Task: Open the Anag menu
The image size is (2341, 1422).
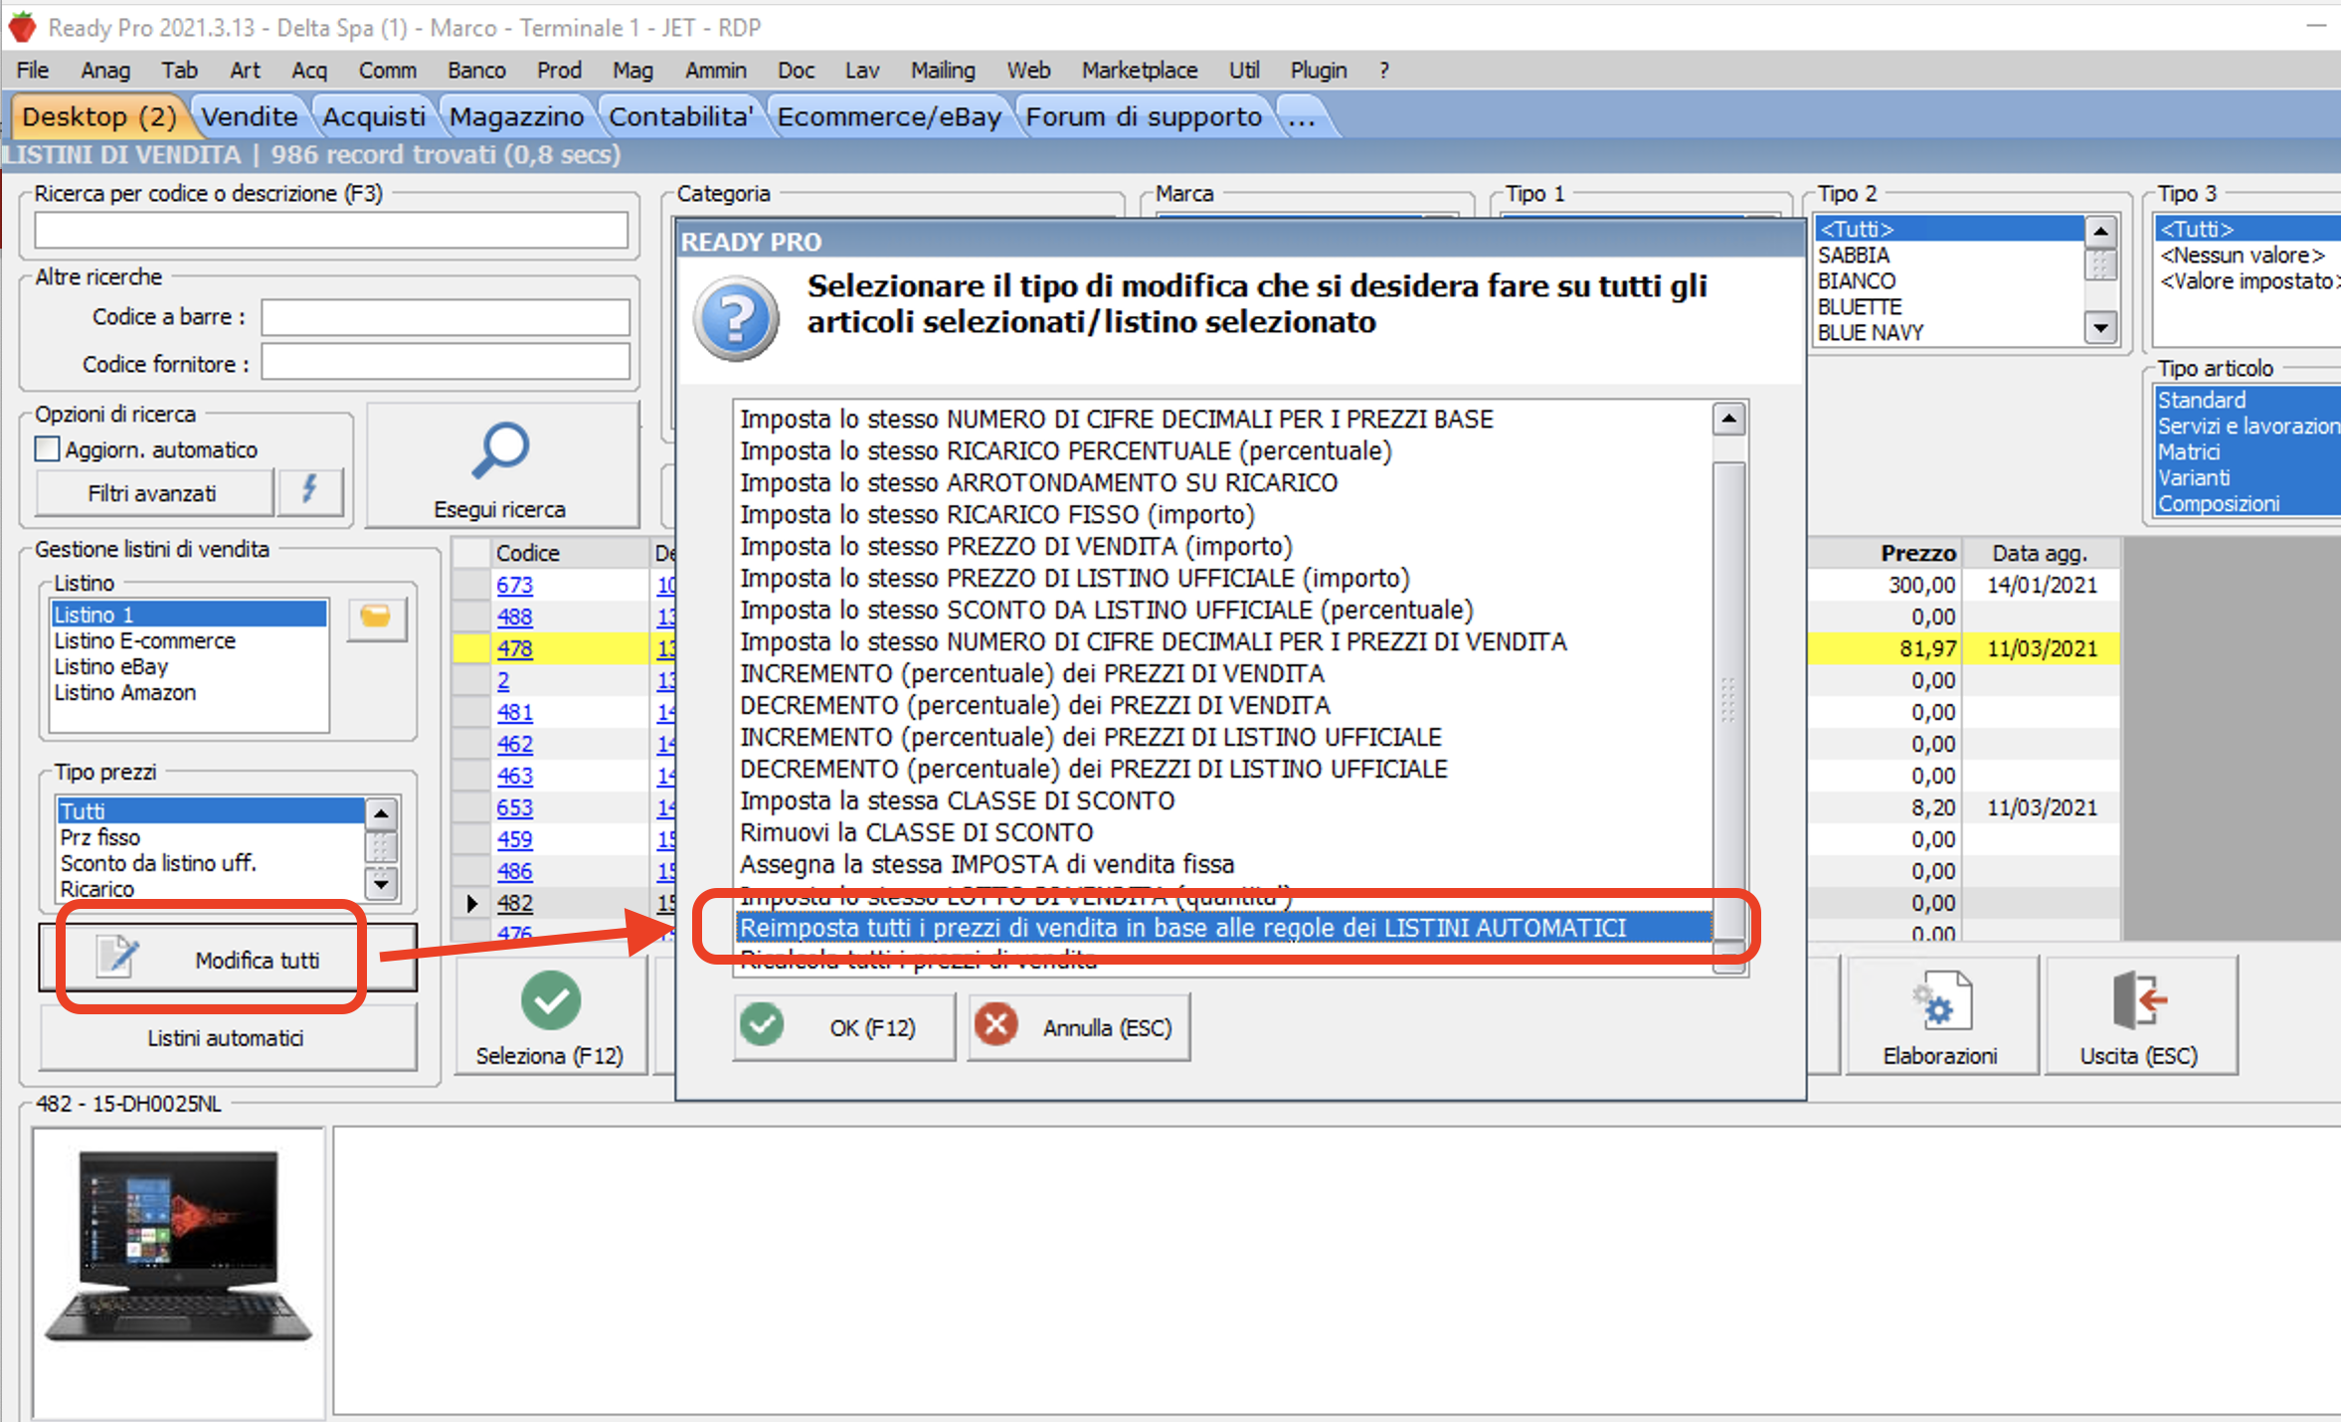Action: click(x=105, y=71)
